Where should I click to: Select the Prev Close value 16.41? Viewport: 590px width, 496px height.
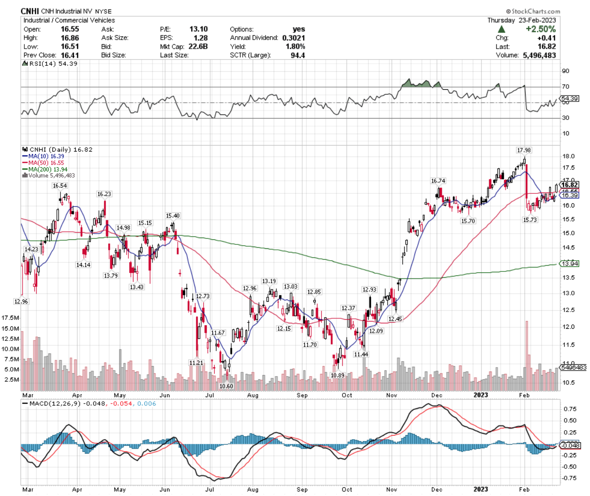pos(70,55)
